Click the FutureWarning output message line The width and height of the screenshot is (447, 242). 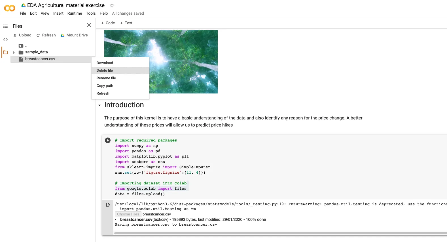tap(281, 204)
